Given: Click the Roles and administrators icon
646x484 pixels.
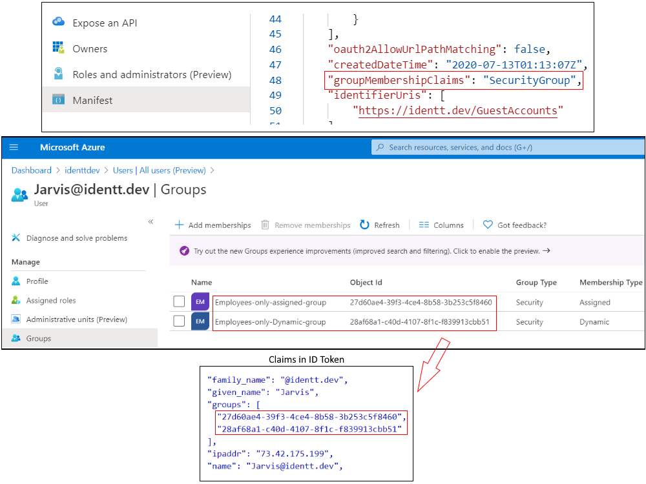Looking at the screenshot, I should 59,74.
